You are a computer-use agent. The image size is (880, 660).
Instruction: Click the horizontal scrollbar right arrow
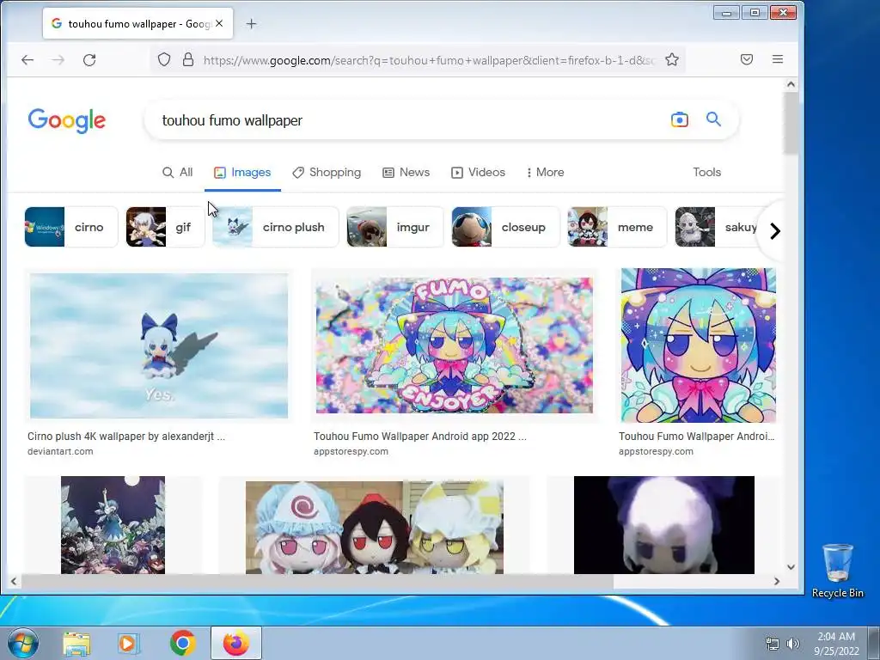coord(777,582)
